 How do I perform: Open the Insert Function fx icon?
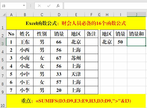(58, 6)
